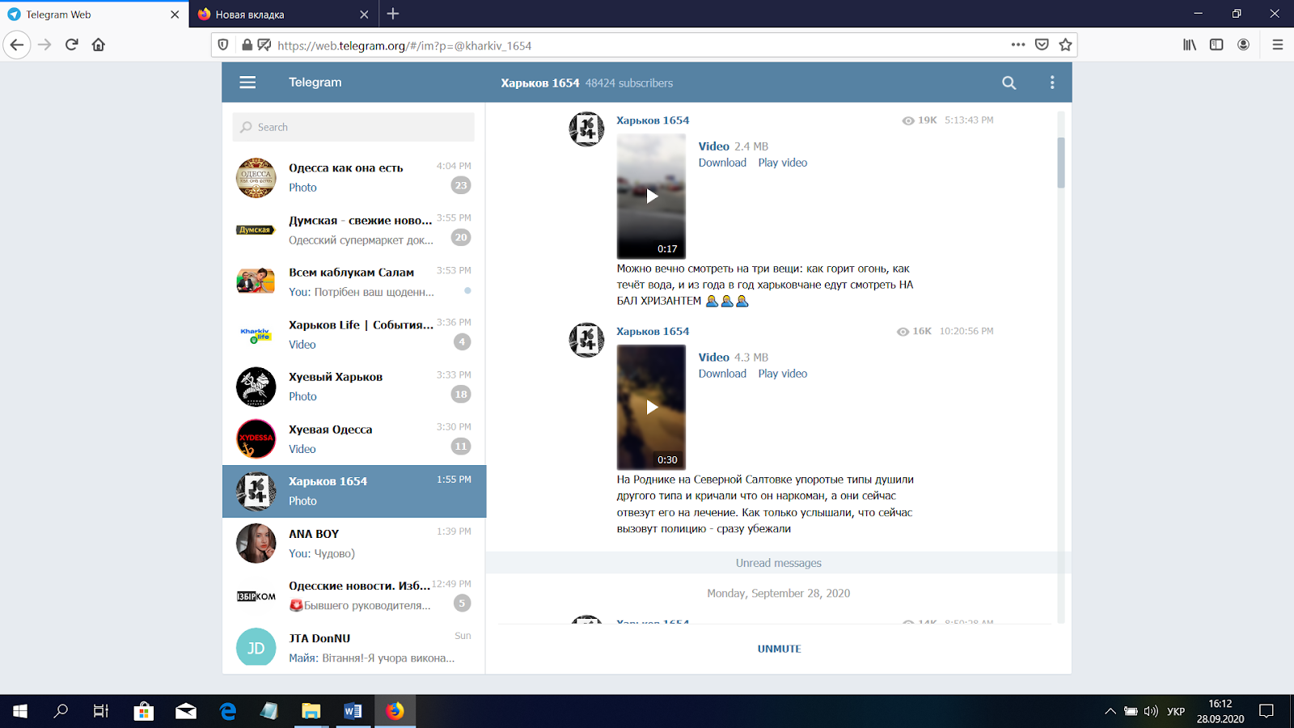Toggle the Firefox sidebar view

[x=1216, y=44]
